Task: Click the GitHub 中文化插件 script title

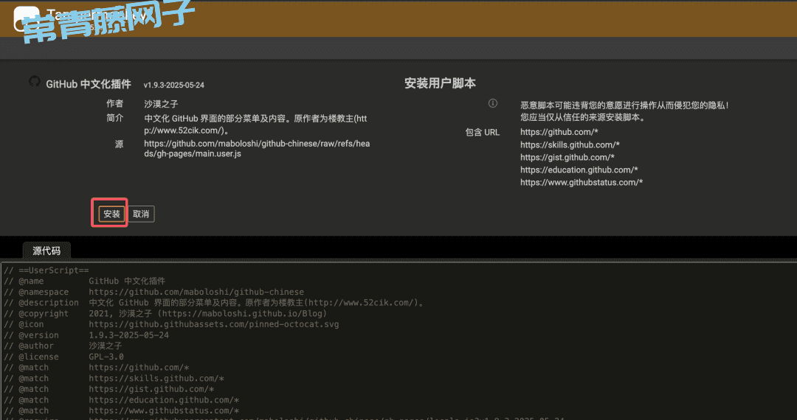Action: click(89, 84)
